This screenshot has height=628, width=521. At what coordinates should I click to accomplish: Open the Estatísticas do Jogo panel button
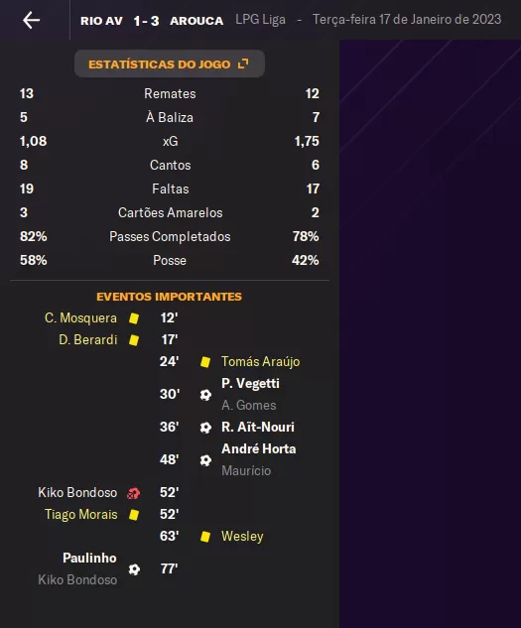pyautogui.click(x=169, y=63)
